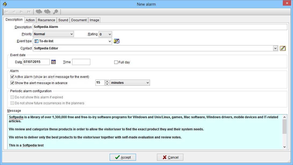Image resolution: width=293 pixels, height=165 pixels.
Task: Click the window resize grip corner
Action: [289, 161]
